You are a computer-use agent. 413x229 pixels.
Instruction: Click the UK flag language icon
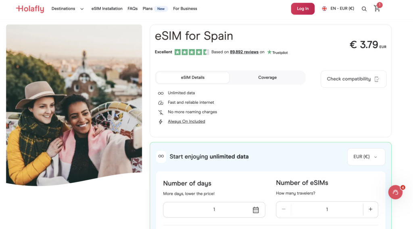[x=324, y=9]
